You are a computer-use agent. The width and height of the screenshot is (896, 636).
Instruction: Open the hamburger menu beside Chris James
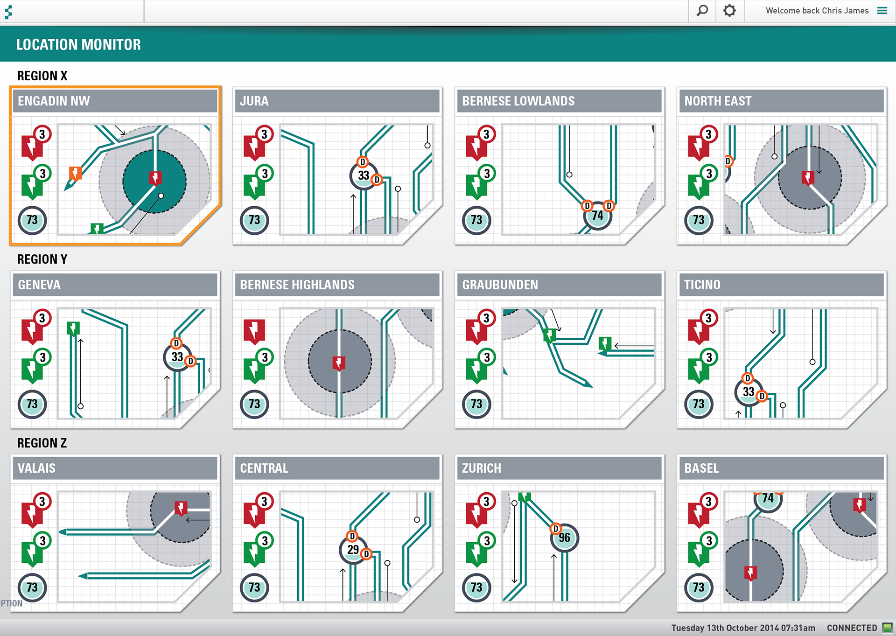[x=882, y=11]
